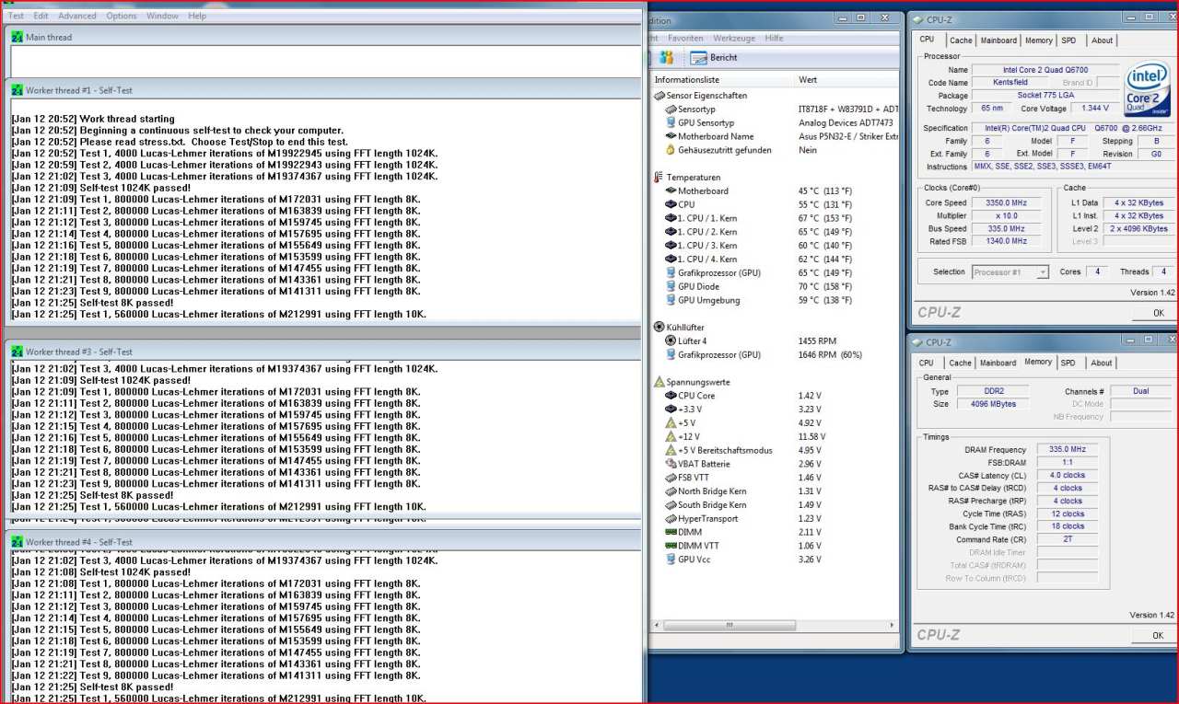Click the 67 °C (153 °F) value
Viewport: 1179px width, 704px height.
[x=825, y=218]
